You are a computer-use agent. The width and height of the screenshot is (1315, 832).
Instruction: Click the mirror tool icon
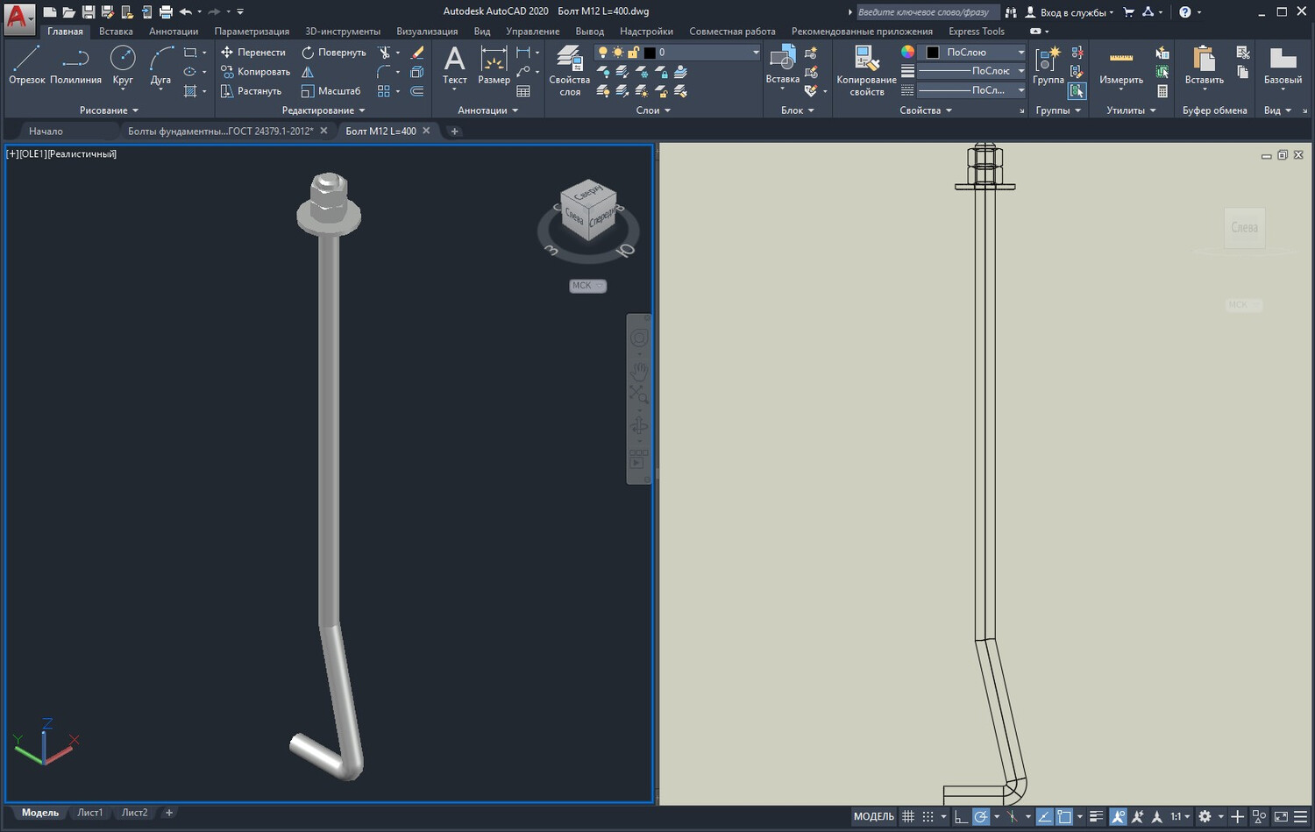(308, 72)
